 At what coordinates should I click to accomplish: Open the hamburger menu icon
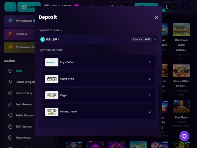[10, 7]
